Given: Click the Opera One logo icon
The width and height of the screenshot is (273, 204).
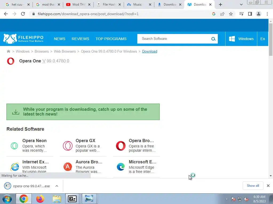Looking at the screenshot, I should 11,61.
